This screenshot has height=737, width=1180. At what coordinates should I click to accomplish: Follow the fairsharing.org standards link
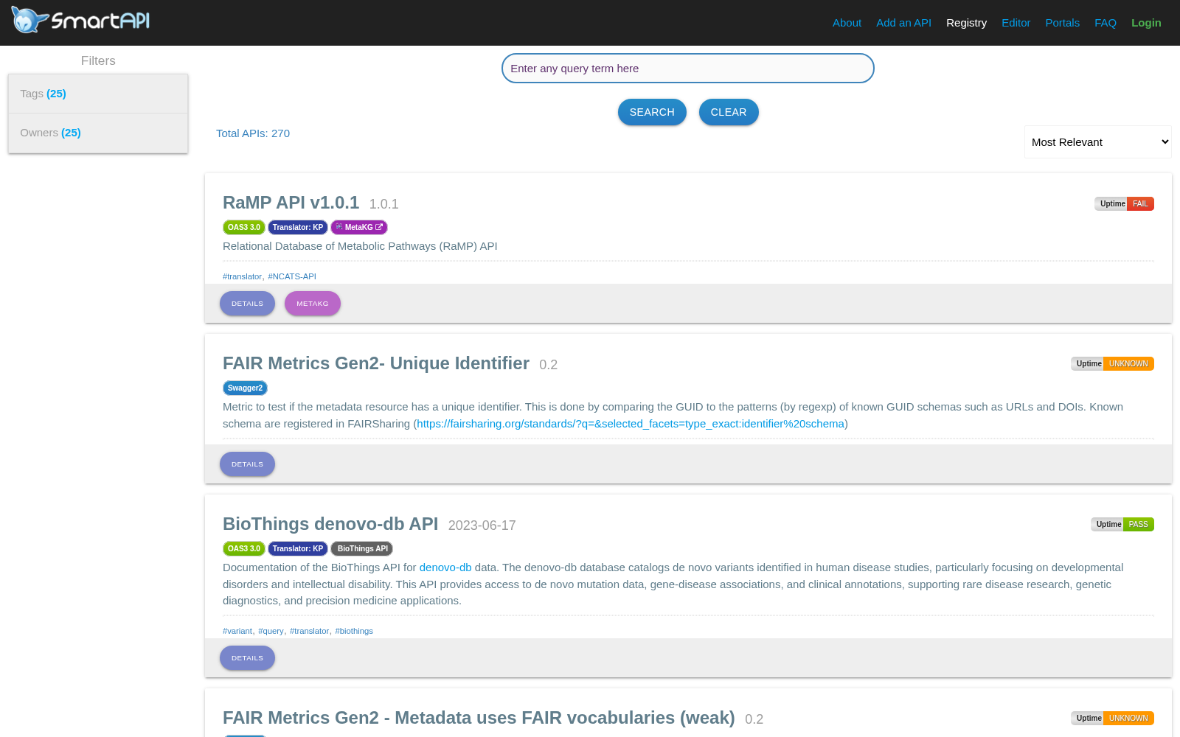[x=631, y=424]
